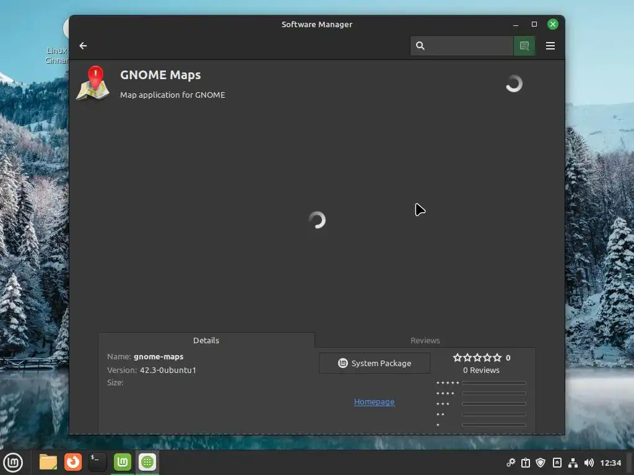Click the five-star rating row bar
Screen dimensions: 634x475
493,383
